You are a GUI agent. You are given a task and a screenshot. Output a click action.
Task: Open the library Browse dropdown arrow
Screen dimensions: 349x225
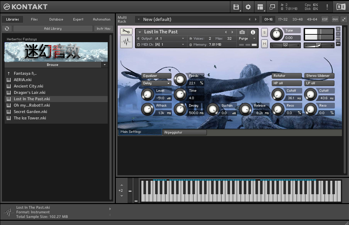point(105,65)
